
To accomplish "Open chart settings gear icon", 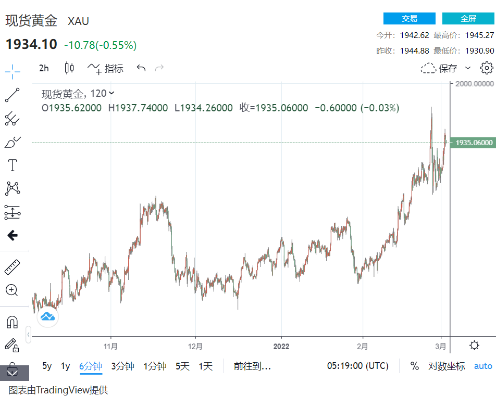I will pos(487,68).
